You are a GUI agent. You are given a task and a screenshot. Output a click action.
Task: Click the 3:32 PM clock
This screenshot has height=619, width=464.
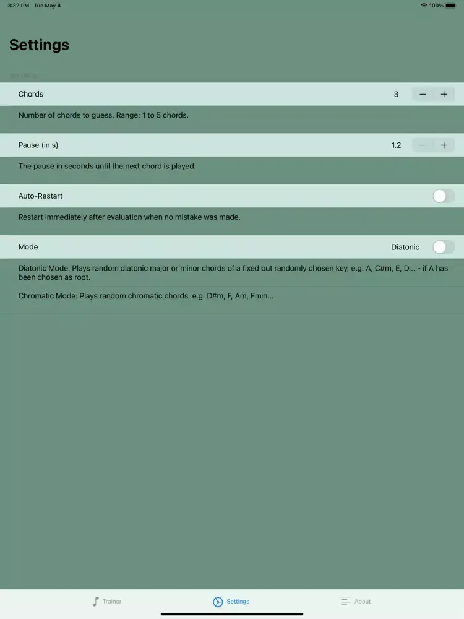(18, 6)
